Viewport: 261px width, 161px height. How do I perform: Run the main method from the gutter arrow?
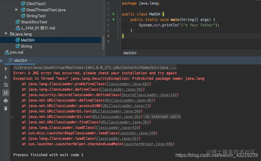tap(114, 19)
